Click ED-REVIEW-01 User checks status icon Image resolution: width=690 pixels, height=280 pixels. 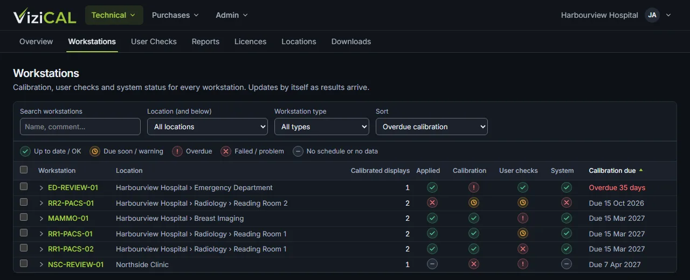tap(523, 187)
